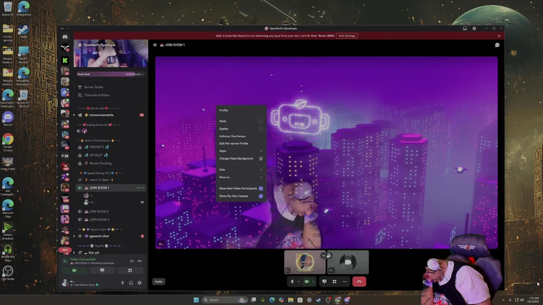This screenshot has width=543, height=305.
Task: Open camera options arrow
Action: 313,281
